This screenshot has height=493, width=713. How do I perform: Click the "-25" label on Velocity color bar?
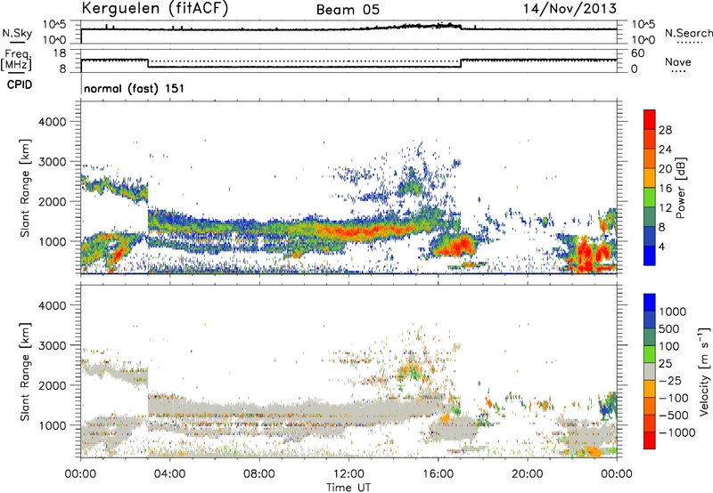pos(669,381)
